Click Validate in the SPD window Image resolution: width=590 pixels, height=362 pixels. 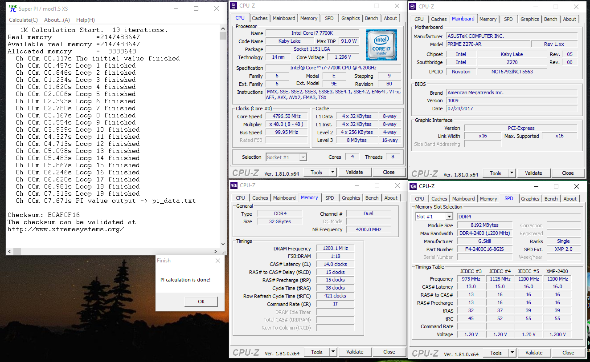[x=534, y=353]
